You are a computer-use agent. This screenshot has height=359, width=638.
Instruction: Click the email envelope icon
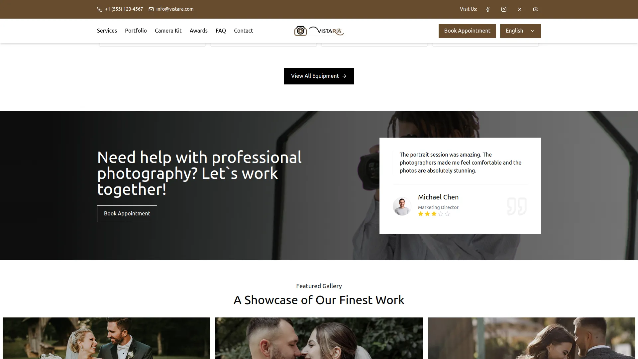click(x=151, y=9)
